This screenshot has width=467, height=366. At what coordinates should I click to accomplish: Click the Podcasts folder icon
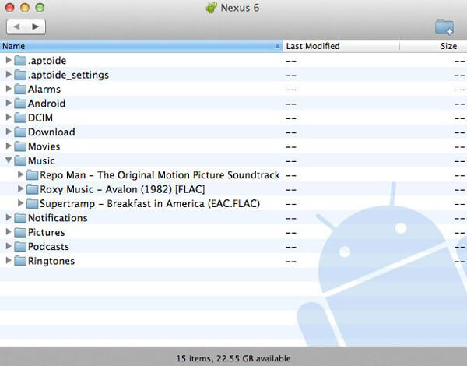point(20,247)
